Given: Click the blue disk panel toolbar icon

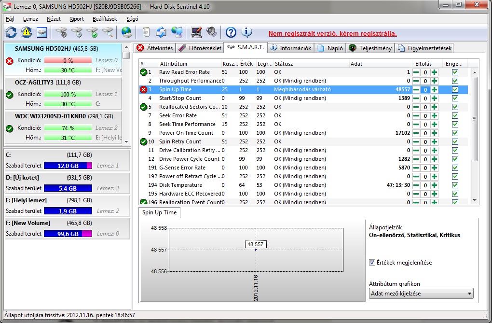Looking at the screenshot, I should click(42, 32).
